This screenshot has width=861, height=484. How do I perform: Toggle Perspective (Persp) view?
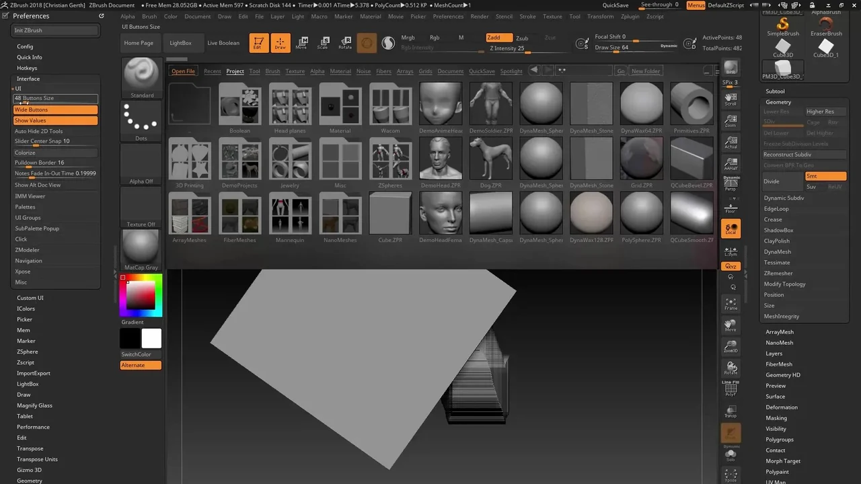point(731,184)
